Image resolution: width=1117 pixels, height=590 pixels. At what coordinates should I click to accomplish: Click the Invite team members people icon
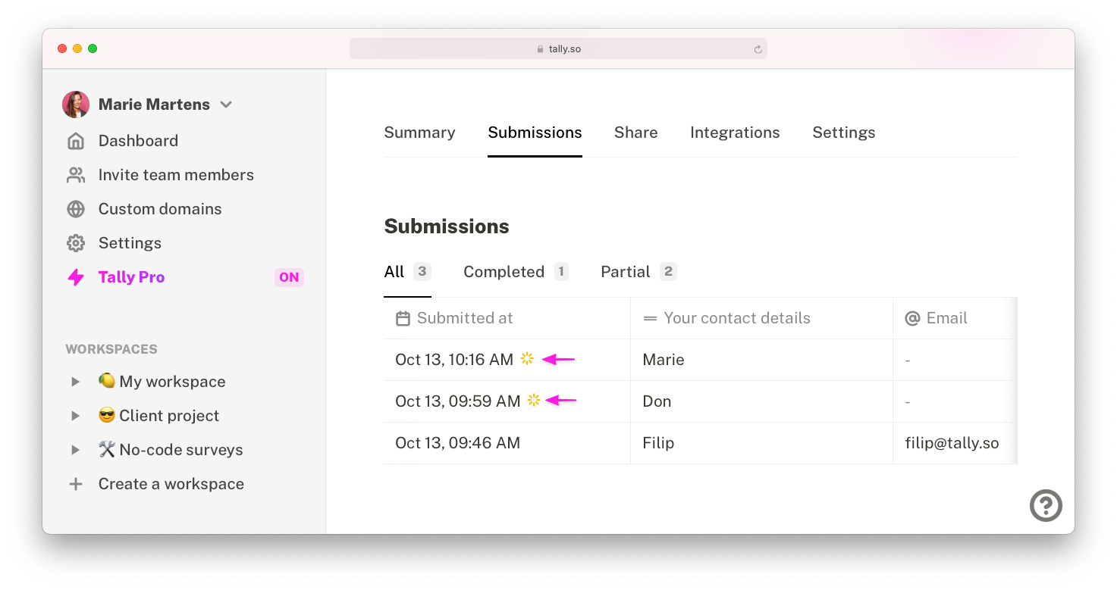coord(75,175)
